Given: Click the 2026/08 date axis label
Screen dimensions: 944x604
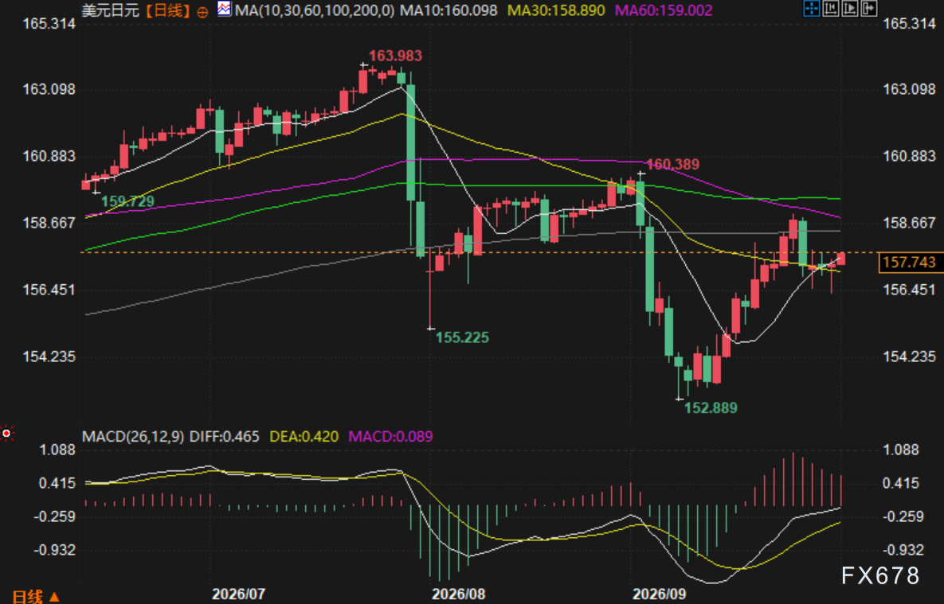Looking at the screenshot, I should point(459,594).
